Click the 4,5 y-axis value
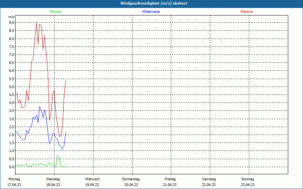 click(12, 95)
